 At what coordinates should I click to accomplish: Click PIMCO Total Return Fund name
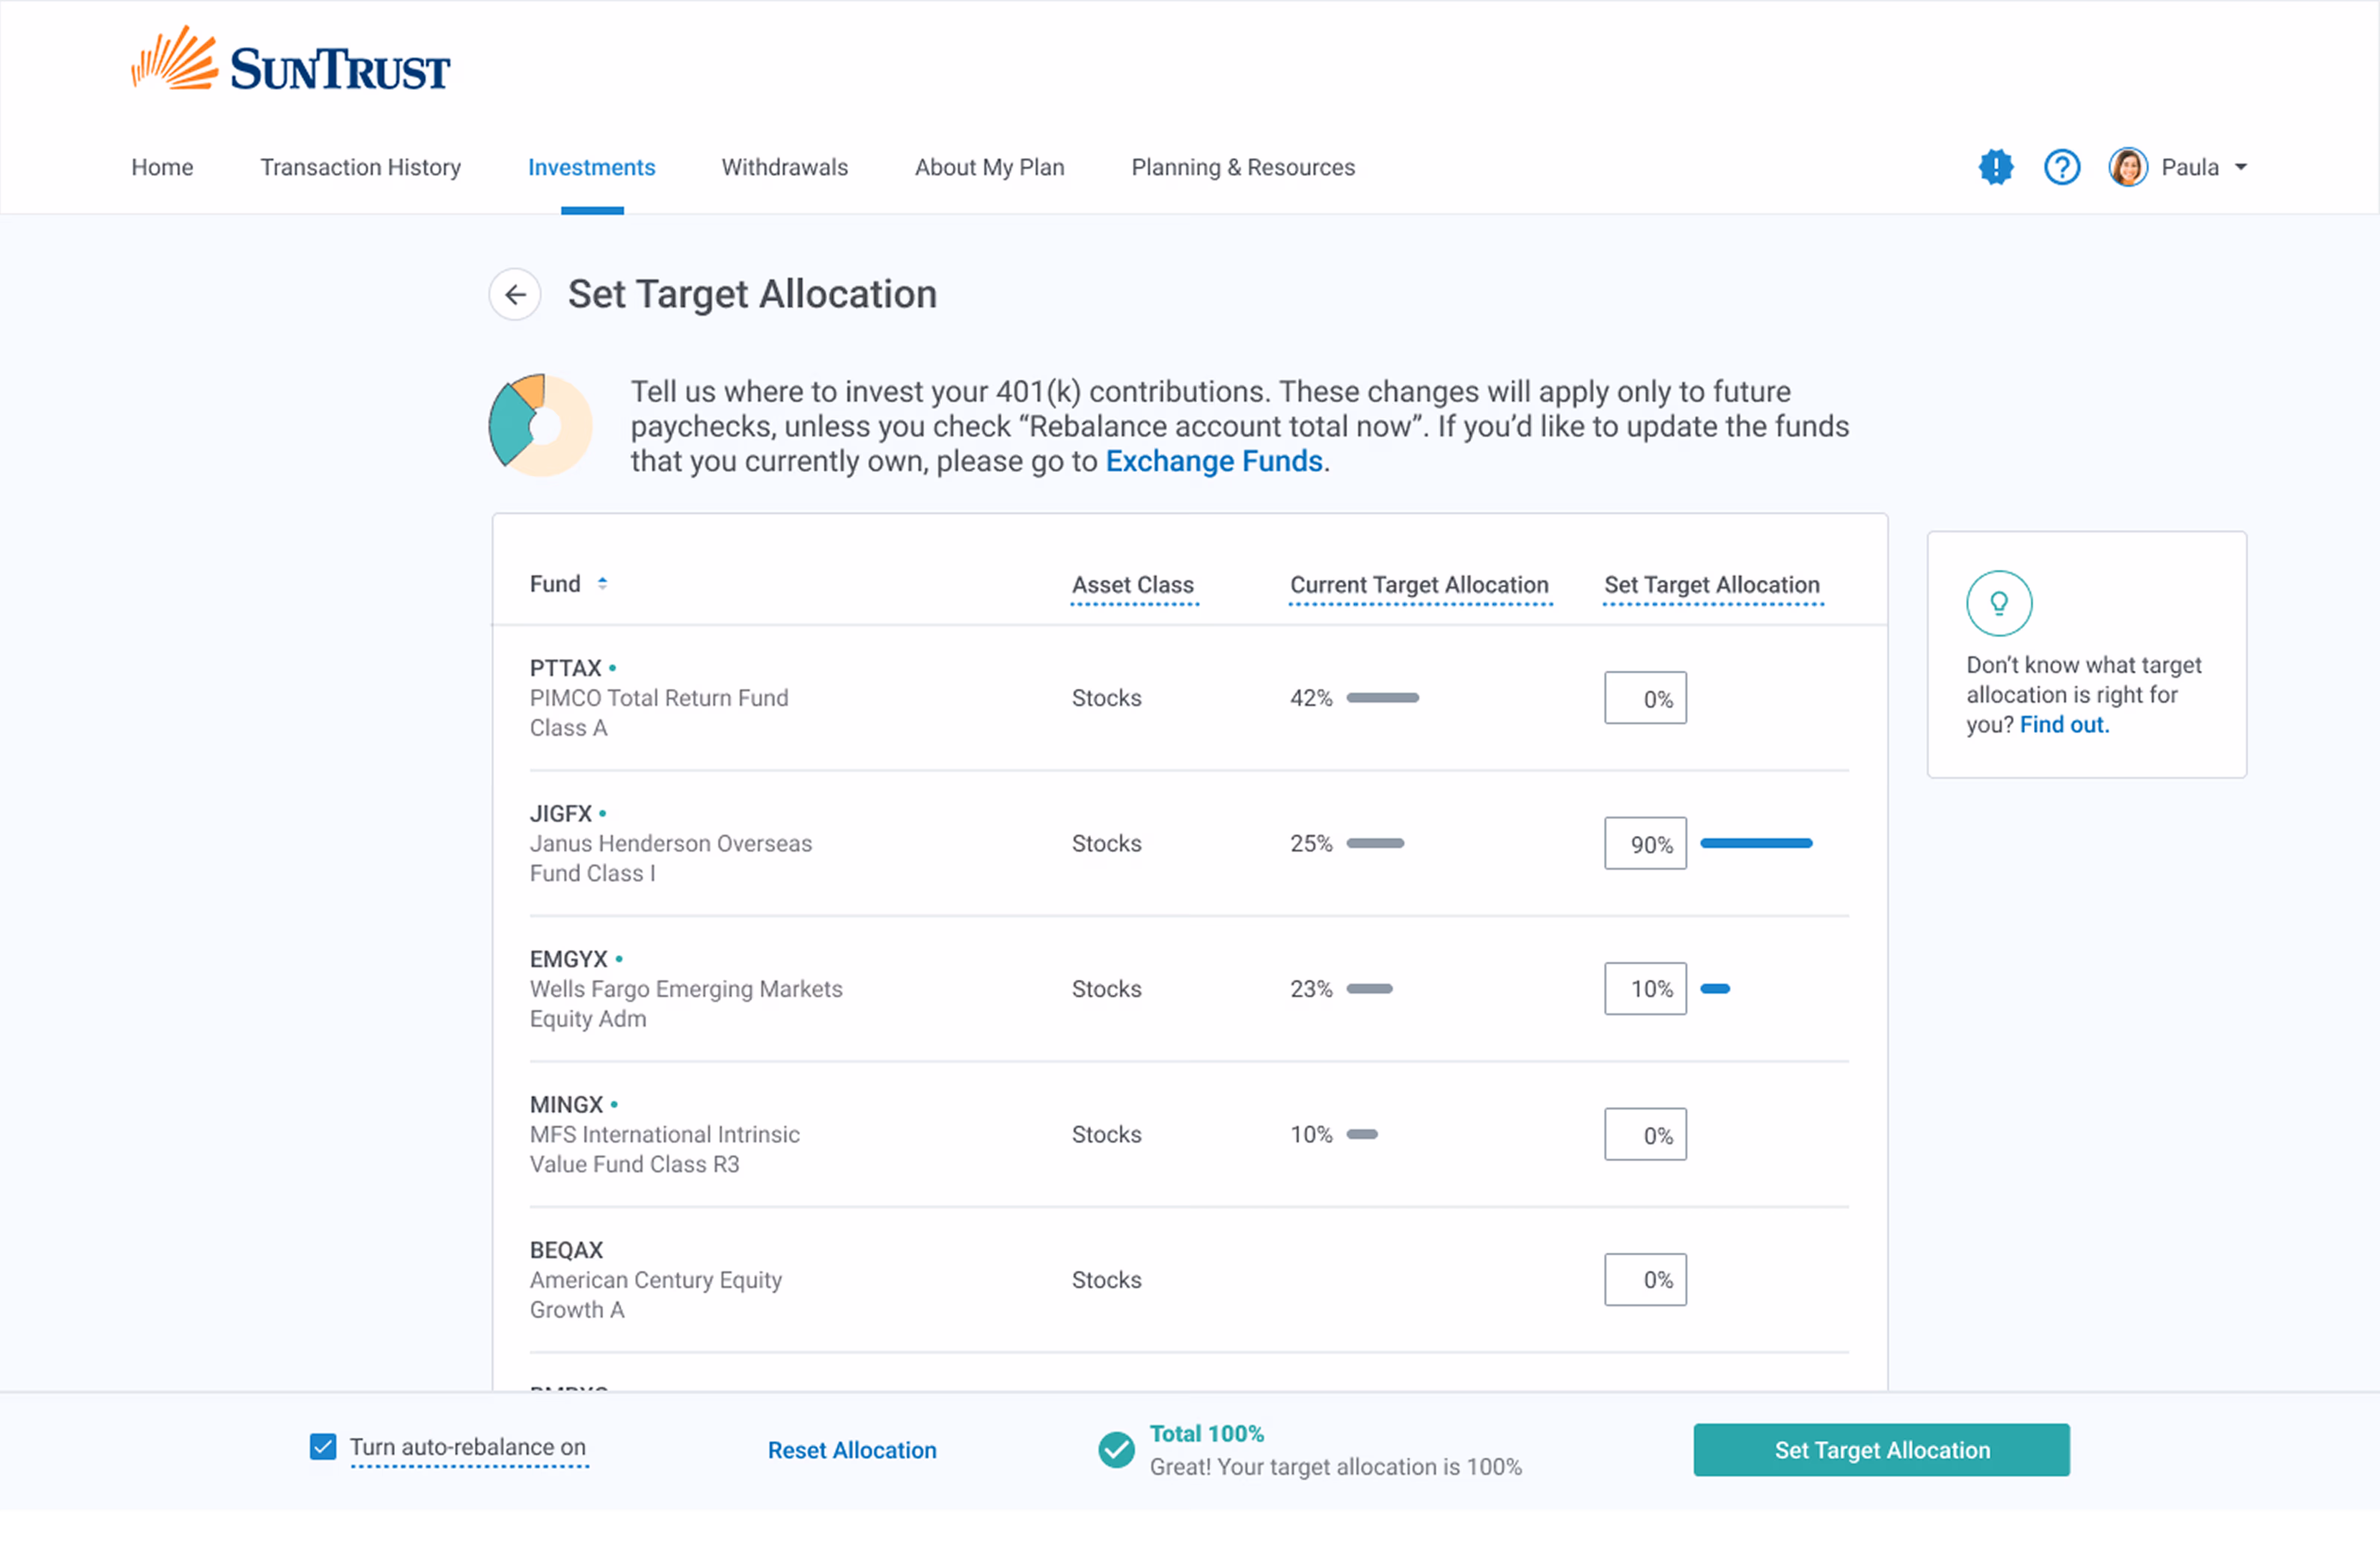pos(659,713)
